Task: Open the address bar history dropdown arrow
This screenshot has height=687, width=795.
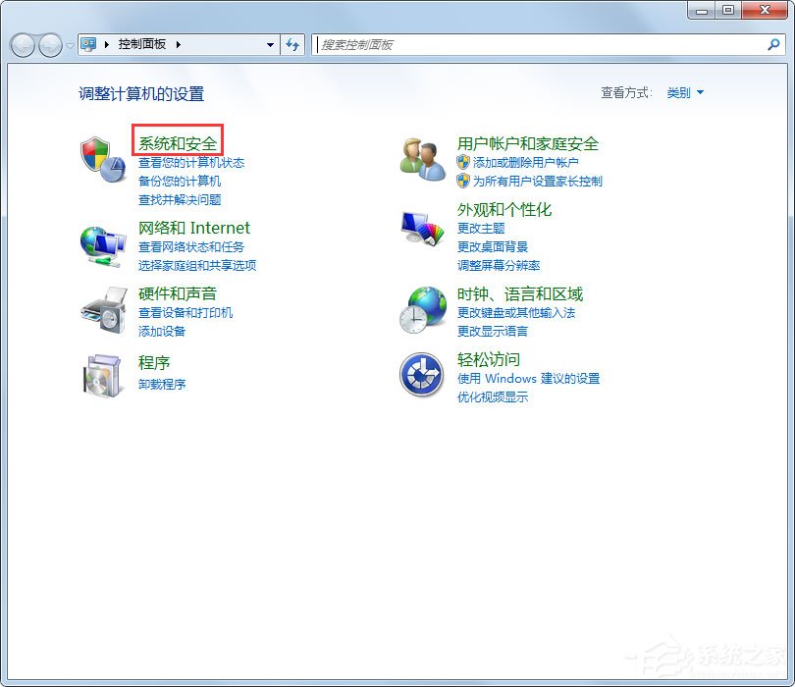Action: (x=269, y=44)
